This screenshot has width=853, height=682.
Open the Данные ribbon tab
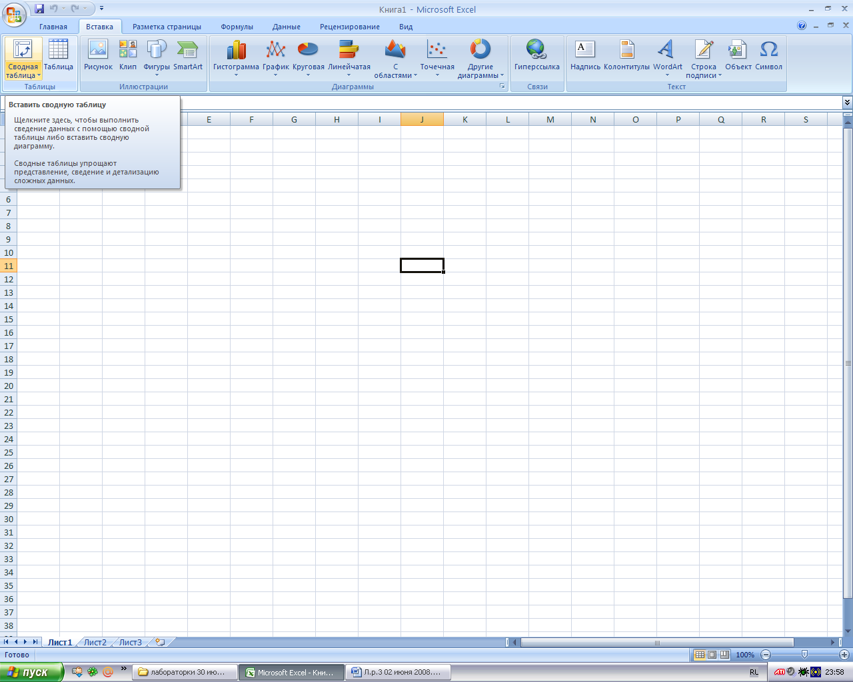[x=287, y=27]
